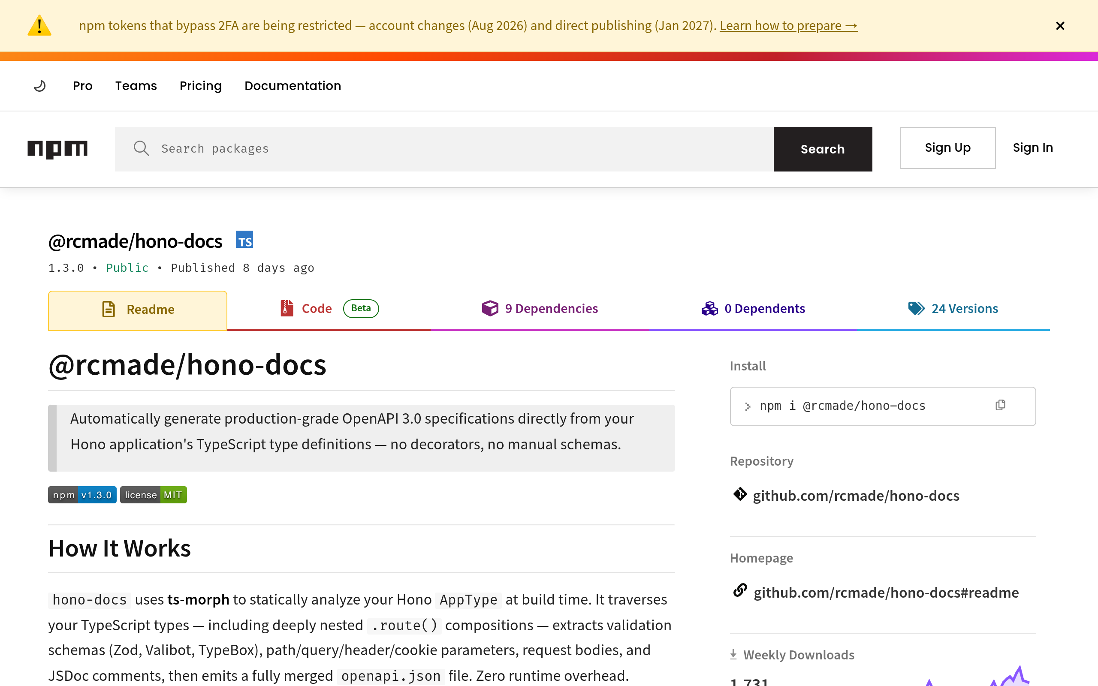The width and height of the screenshot is (1098, 686).
Task: Click the npm logo
Action: (x=57, y=149)
